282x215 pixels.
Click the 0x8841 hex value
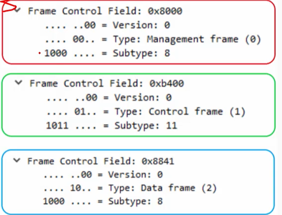point(158,161)
